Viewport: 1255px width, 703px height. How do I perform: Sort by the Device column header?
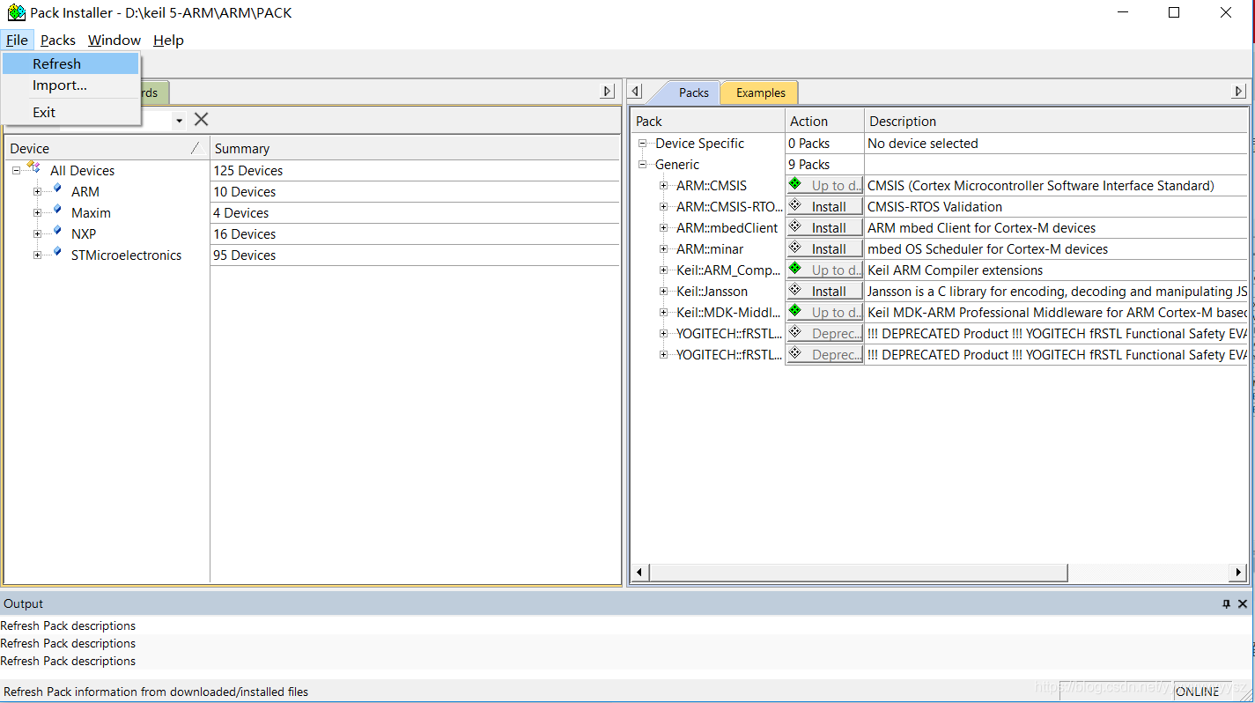tap(107, 148)
